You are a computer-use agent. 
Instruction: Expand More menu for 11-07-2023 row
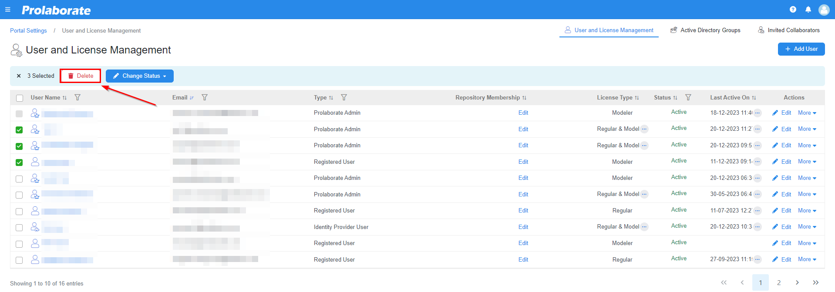tap(807, 211)
